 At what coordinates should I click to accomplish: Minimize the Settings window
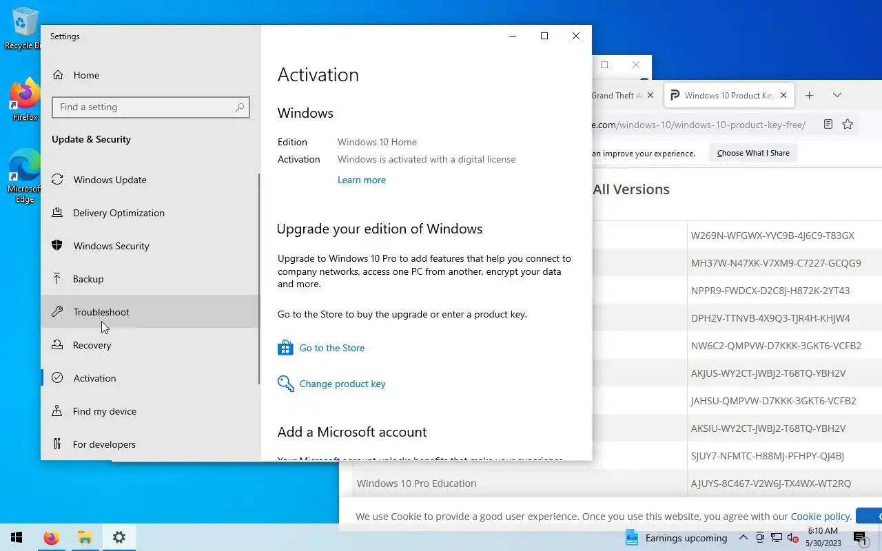pos(512,36)
